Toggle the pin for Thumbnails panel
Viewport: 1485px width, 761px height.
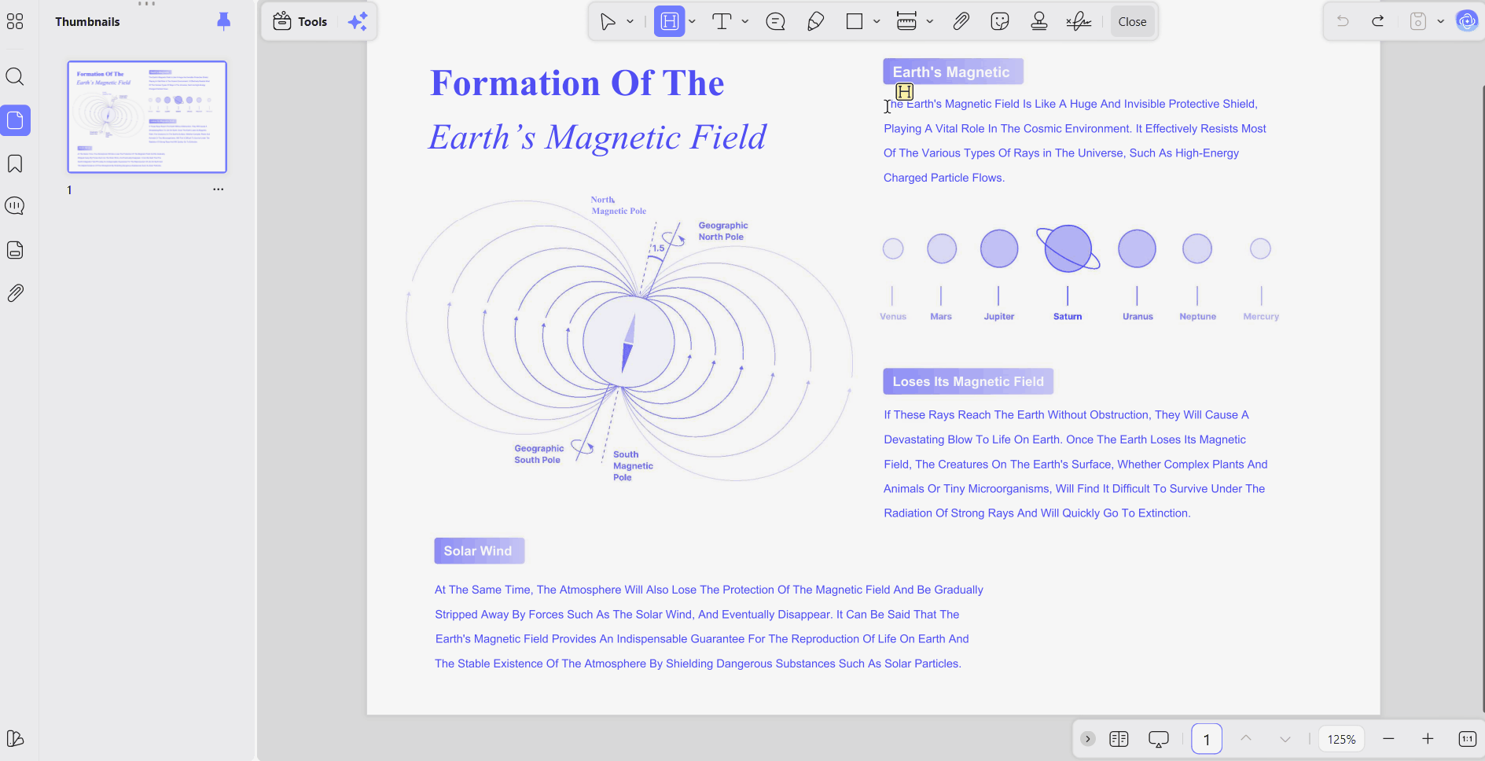pyautogui.click(x=223, y=21)
